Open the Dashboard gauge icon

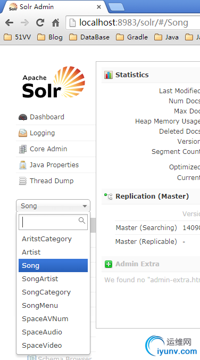click(23, 117)
